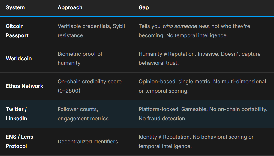Select the Worldcoin system cell
This screenshot has height=156, width=274.
coord(19,58)
